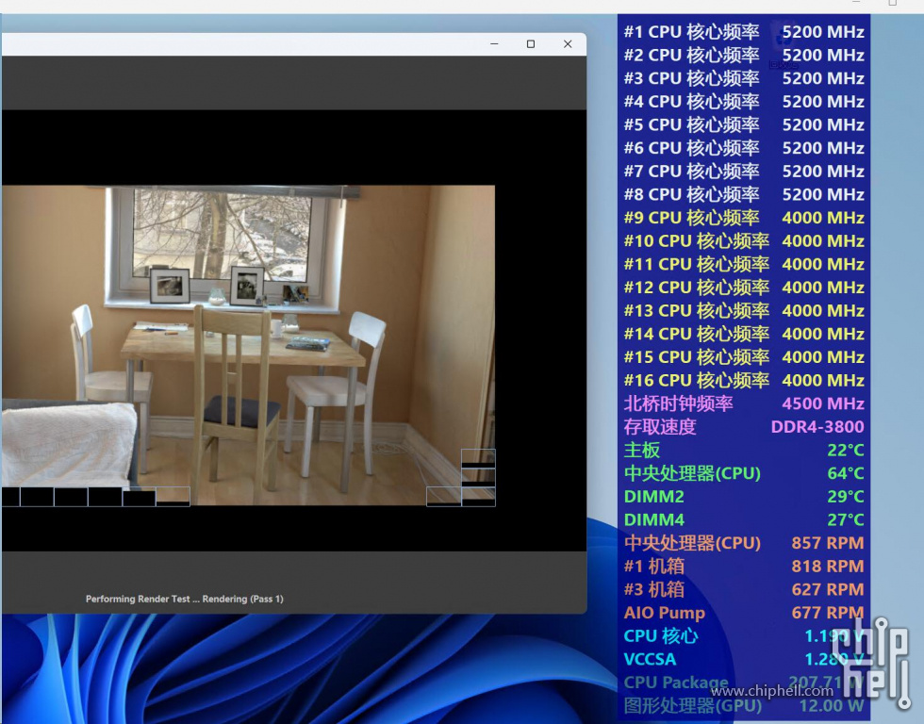Click the '#1 机箱' fan label
This screenshot has height=724, width=924.
pos(654,567)
